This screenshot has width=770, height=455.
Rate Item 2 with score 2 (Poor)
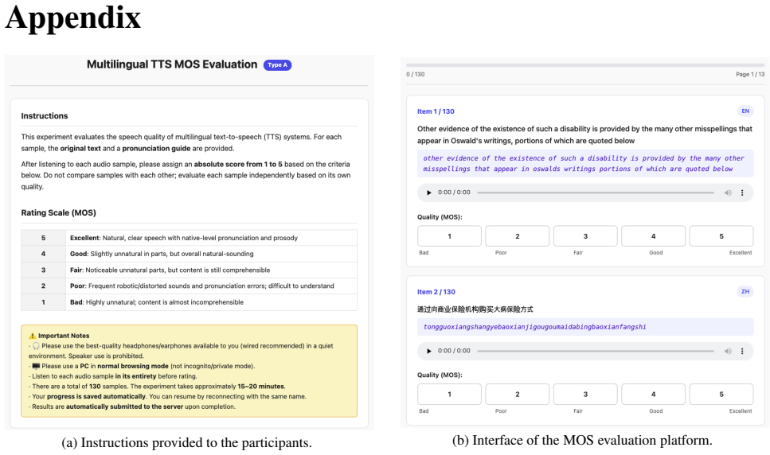click(517, 395)
